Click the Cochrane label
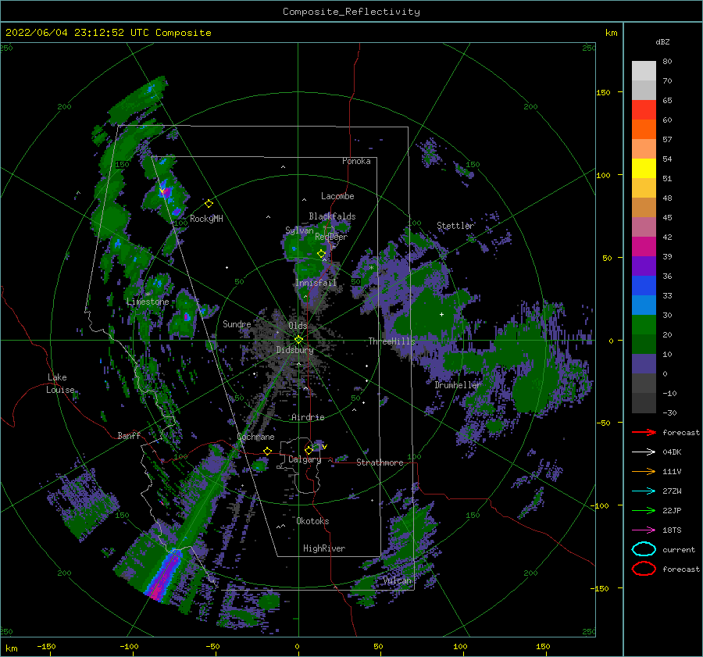 pos(255,437)
